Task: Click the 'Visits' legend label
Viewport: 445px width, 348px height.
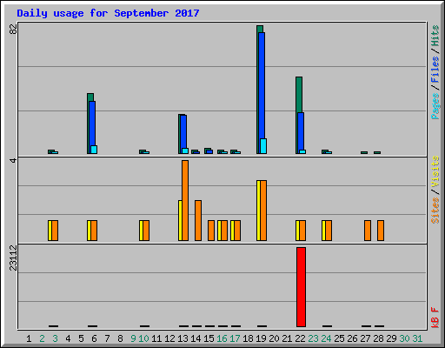Action: point(435,171)
